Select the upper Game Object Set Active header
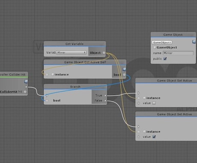197x163 pixels. 166,81
